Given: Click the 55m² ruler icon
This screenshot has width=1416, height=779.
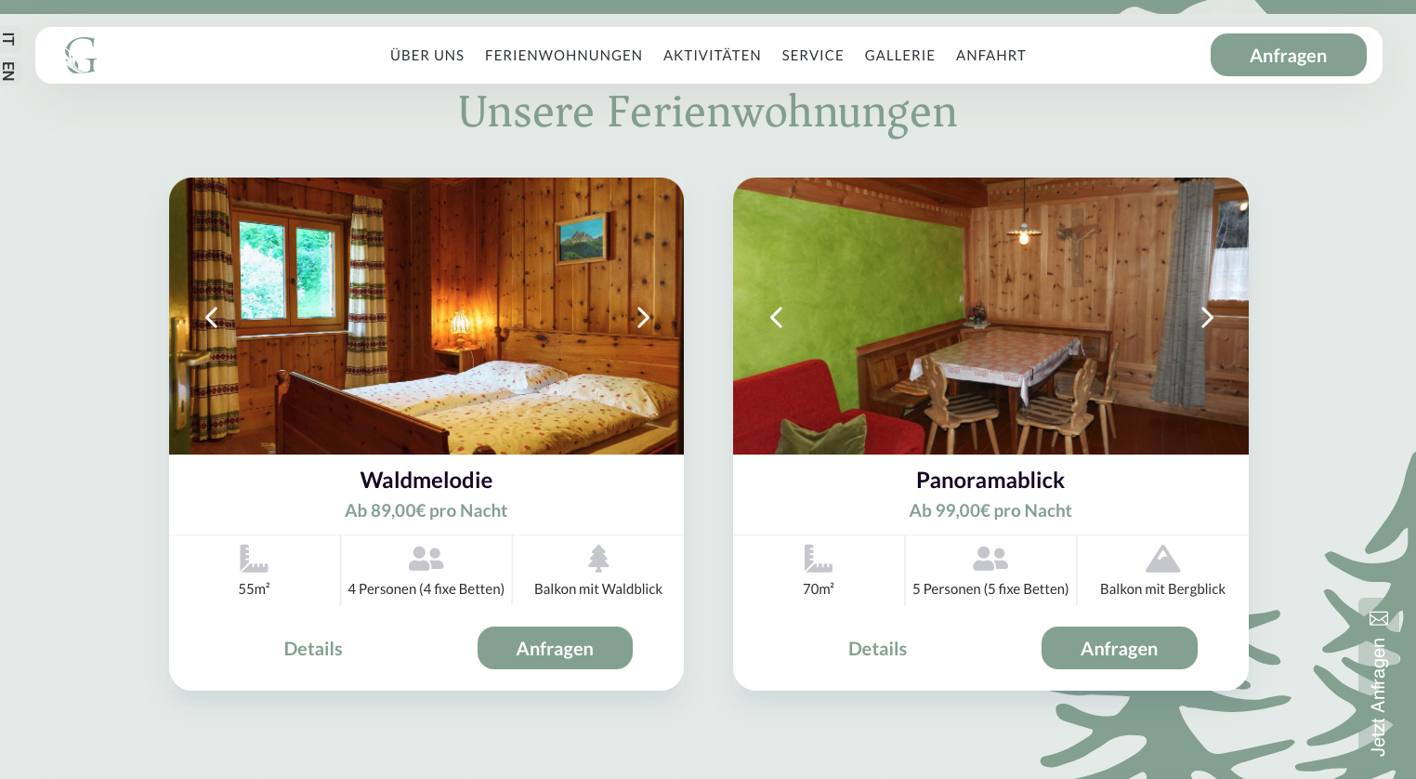Looking at the screenshot, I should click(x=254, y=559).
